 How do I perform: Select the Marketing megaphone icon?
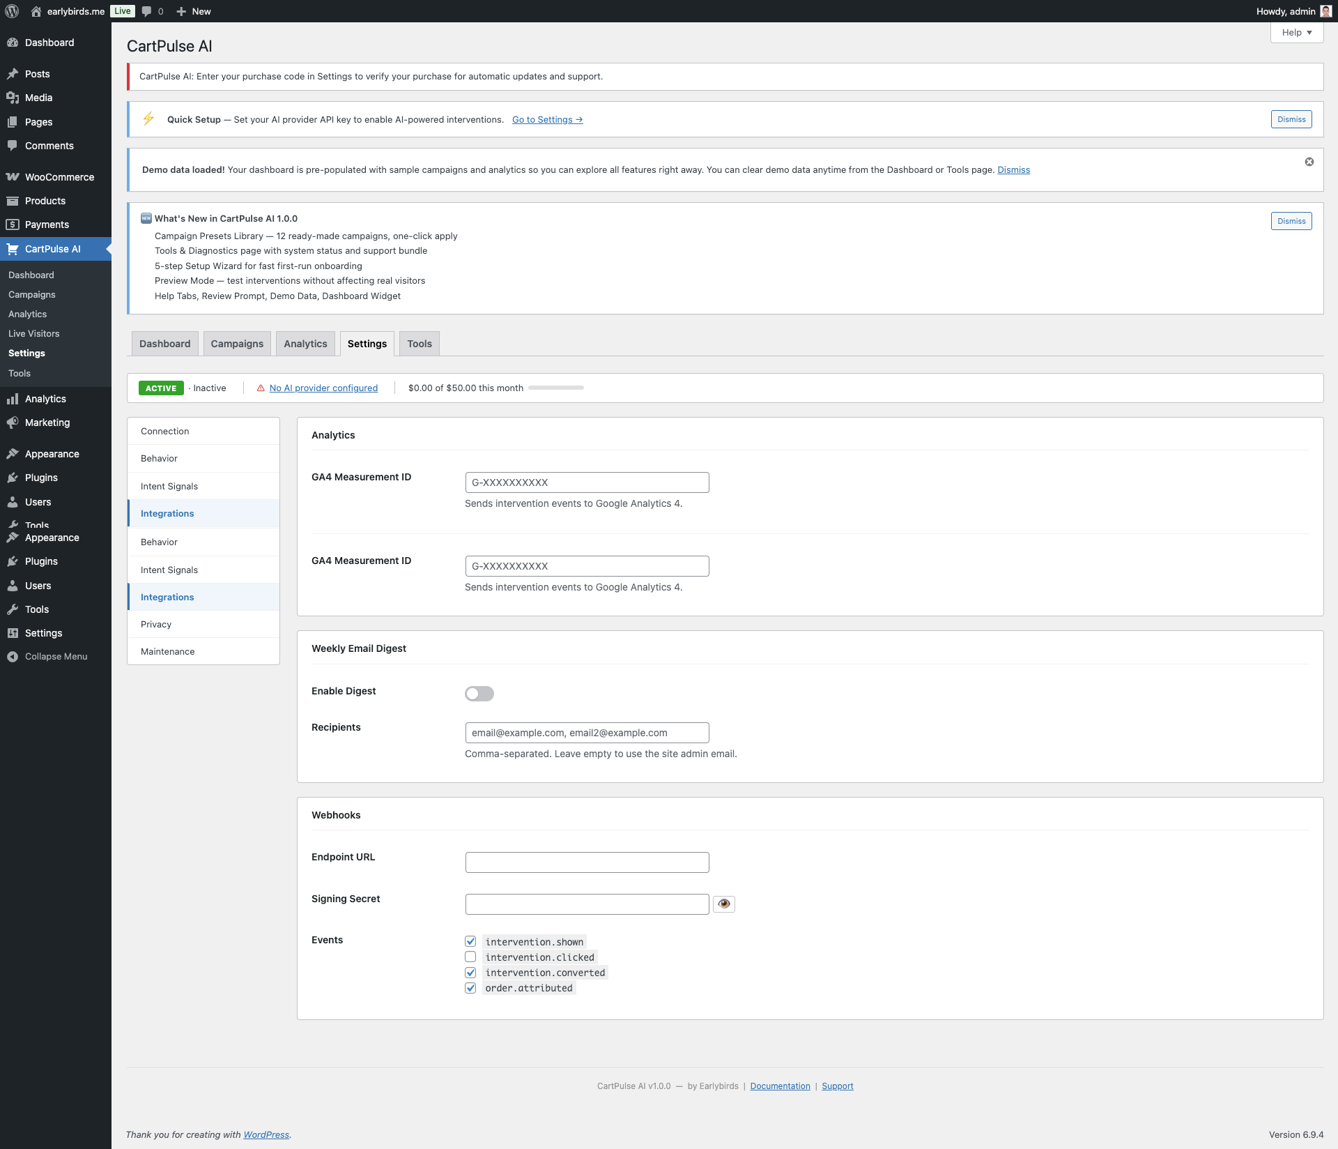point(14,423)
